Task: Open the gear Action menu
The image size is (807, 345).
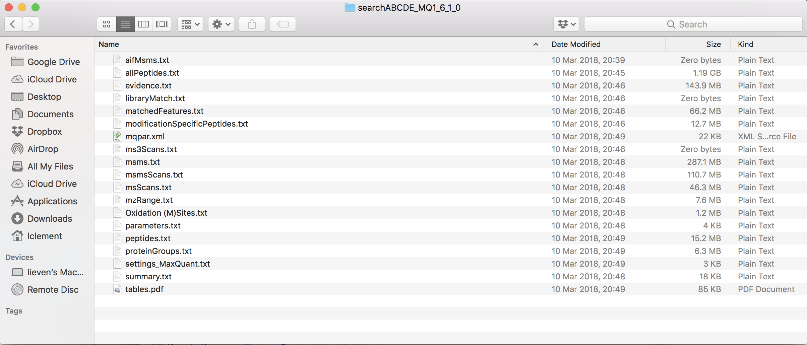Action: pos(221,24)
